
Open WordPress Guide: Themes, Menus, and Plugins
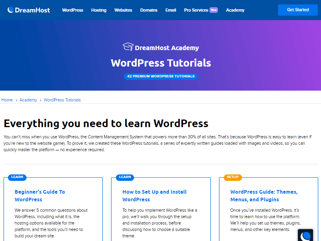click(264, 196)
